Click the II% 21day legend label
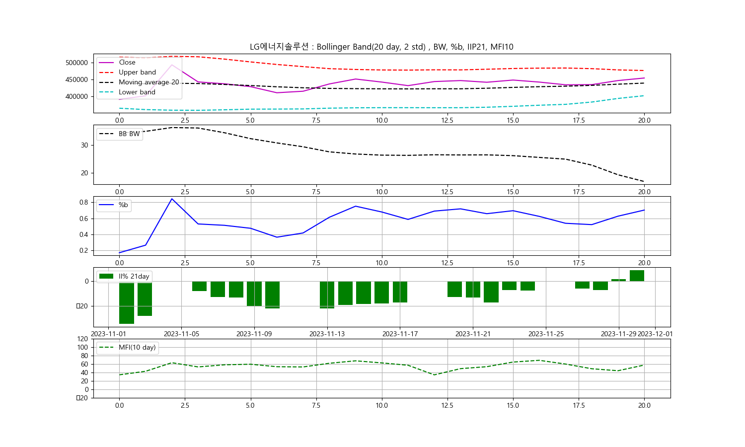This screenshot has height=447, width=745. point(134,276)
